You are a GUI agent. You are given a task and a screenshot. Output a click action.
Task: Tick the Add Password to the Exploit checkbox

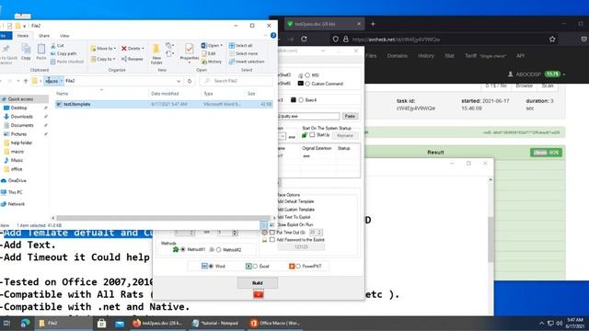[272, 240]
